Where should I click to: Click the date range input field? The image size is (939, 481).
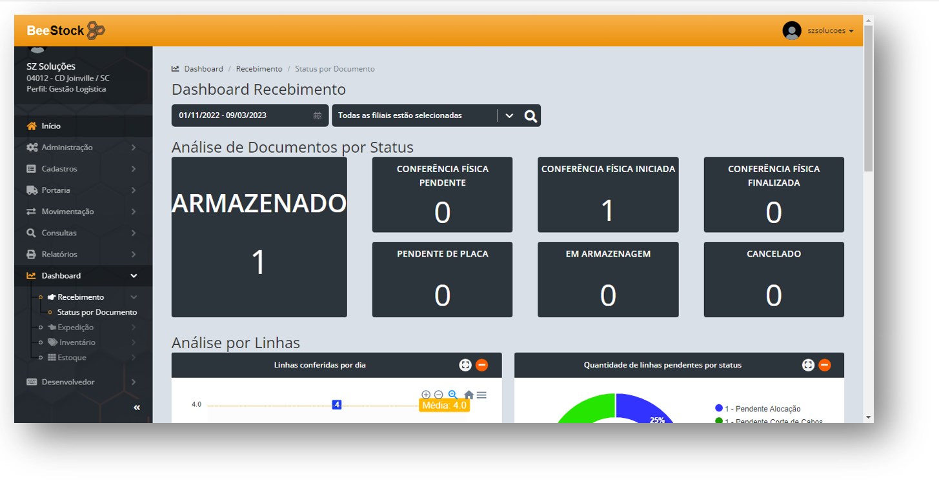pos(242,116)
